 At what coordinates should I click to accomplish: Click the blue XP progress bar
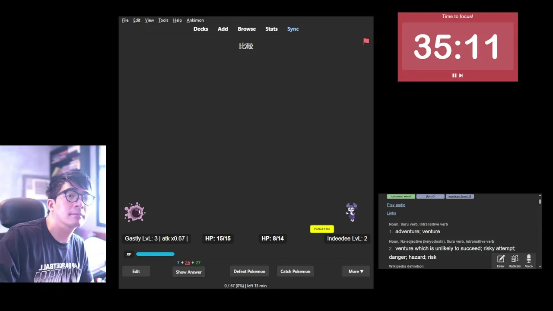click(156, 254)
